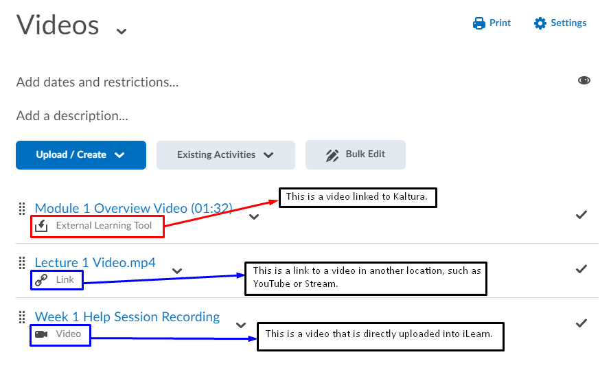611x370 pixels.
Task: Toggle completion checkmark for Module 1 Overview Video
Action: coord(581,215)
